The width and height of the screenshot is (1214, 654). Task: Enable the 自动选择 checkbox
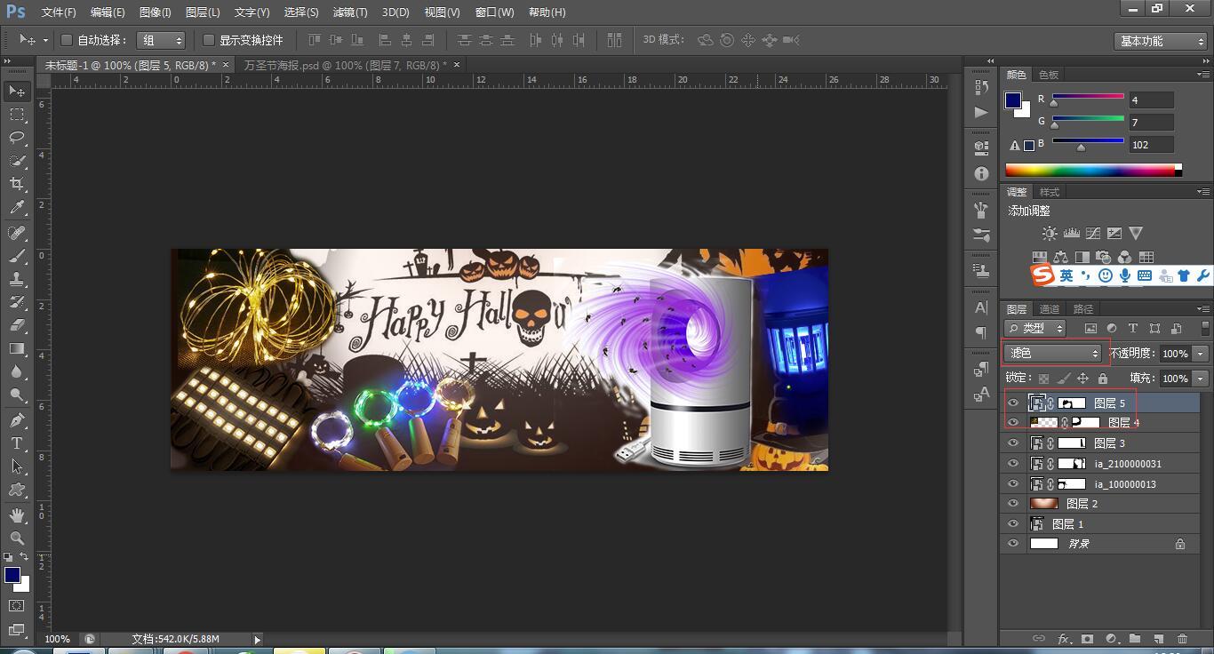click(x=67, y=40)
